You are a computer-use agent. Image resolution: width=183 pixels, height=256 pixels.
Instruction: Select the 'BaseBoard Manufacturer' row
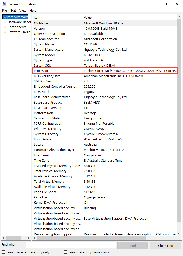(x=105, y=97)
